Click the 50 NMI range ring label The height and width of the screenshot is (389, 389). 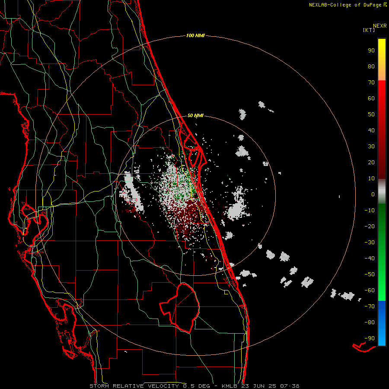[195, 115]
